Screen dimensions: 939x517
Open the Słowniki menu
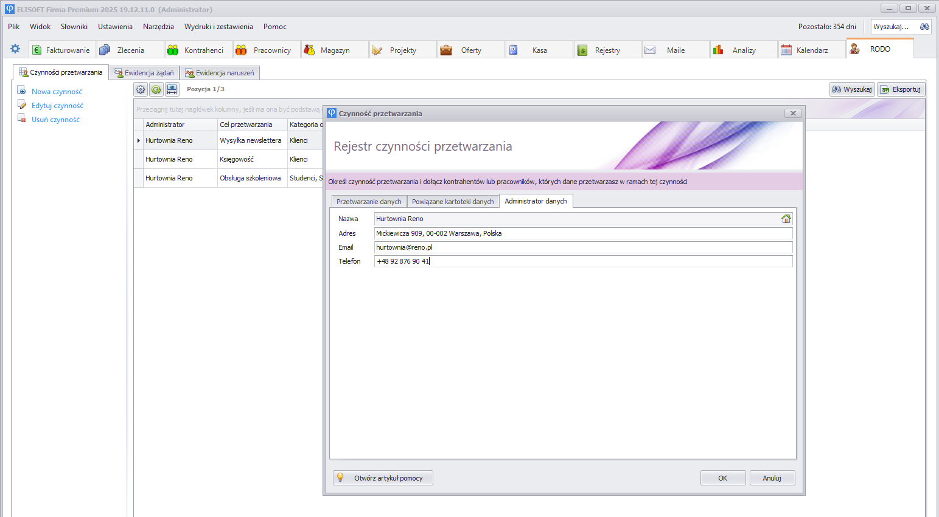pyautogui.click(x=74, y=27)
